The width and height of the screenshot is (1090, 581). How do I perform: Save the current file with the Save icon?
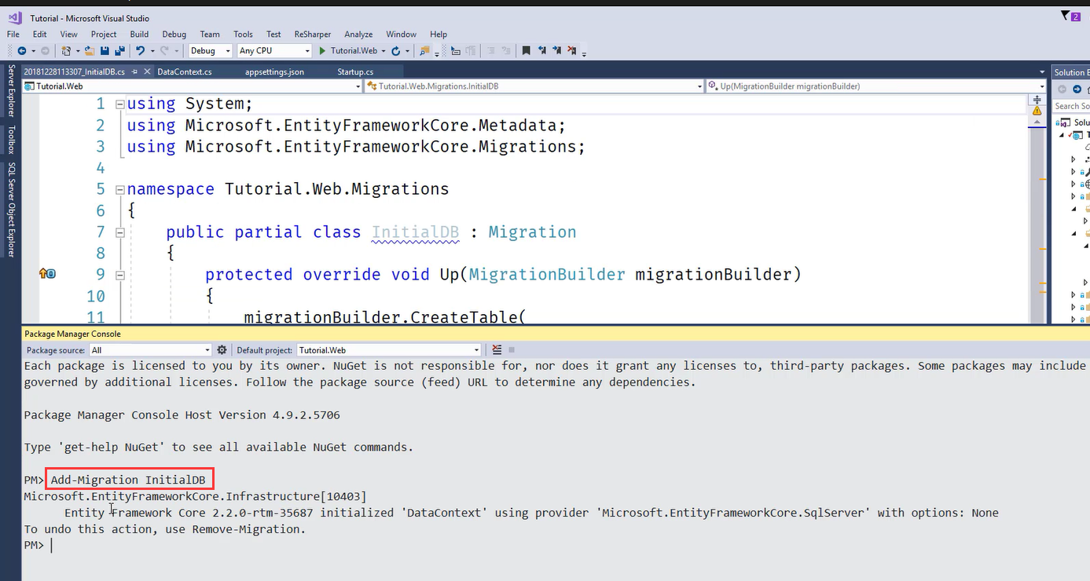(105, 50)
